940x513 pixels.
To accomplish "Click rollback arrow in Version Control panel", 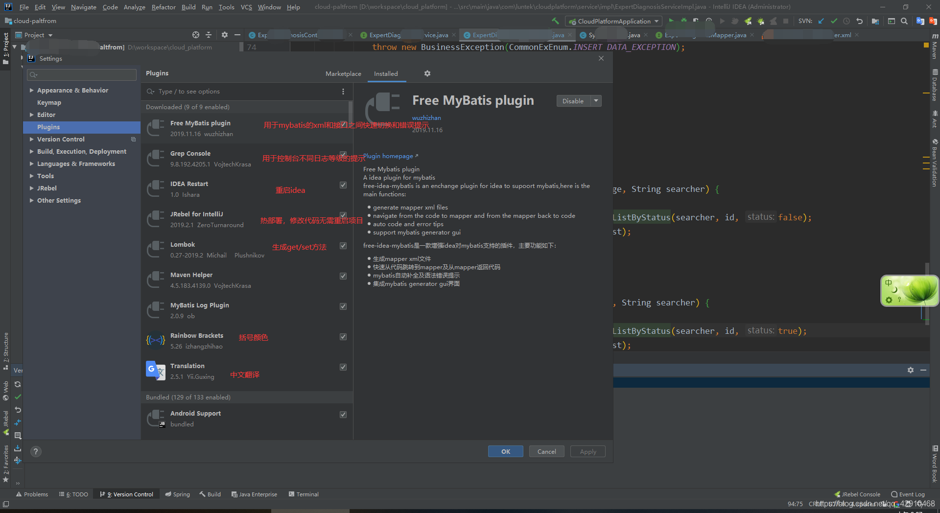I will click(x=18, y=410).
